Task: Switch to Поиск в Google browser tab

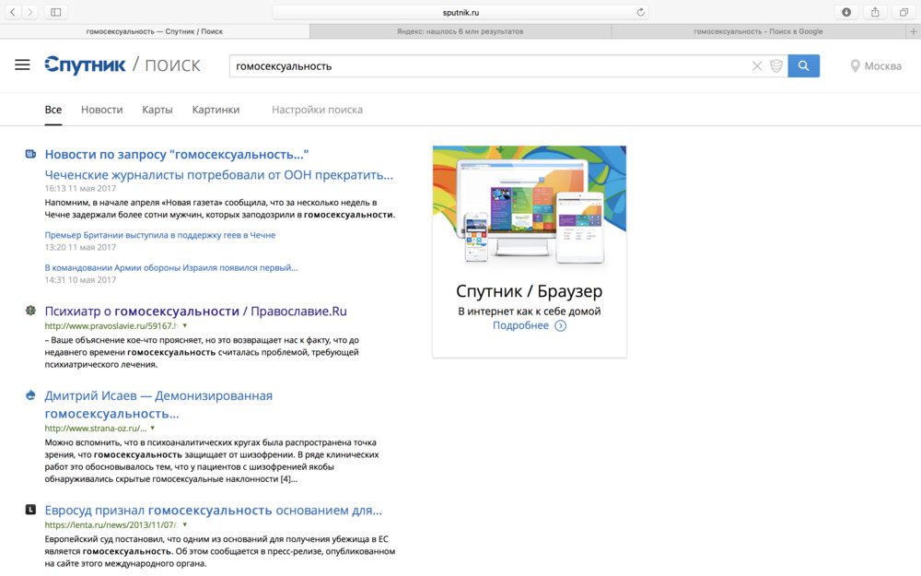Action: coord(758,31)
